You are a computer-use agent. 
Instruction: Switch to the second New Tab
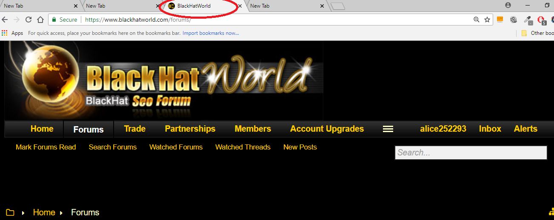pos(121,6)
